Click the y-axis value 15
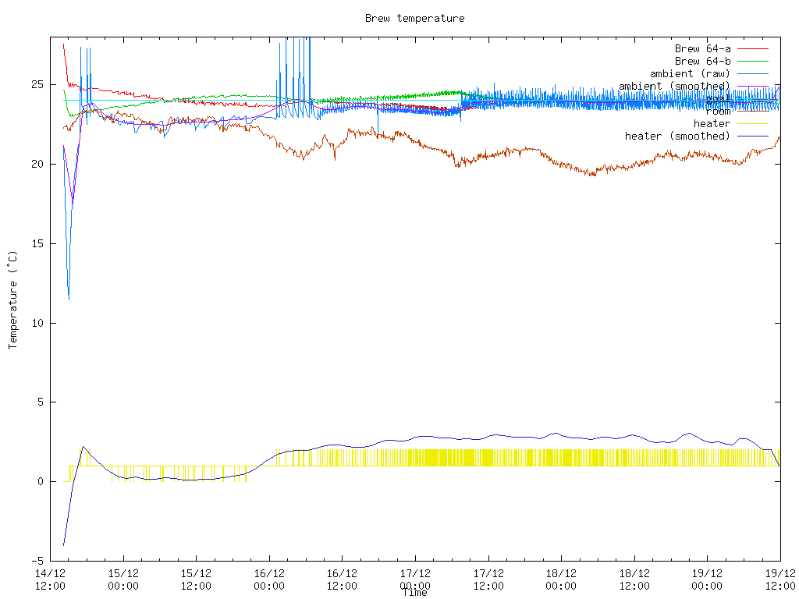This screenshot has width=799, height=599. point(37,243)
